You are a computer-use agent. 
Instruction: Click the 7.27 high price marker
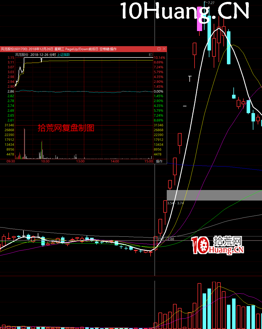211,3
